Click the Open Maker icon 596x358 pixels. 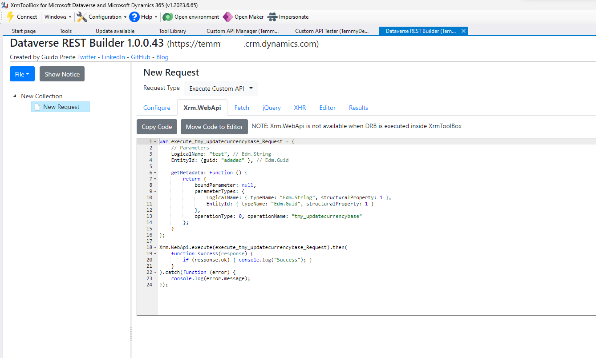click(227, 17)
